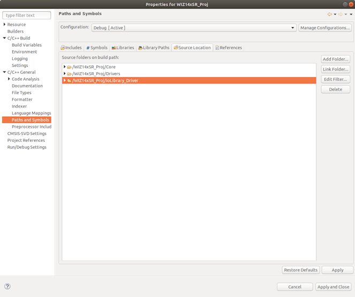Viewport: 355px width, 297px height.
Task: Focus the type filter text field
Action: (26, 16)
